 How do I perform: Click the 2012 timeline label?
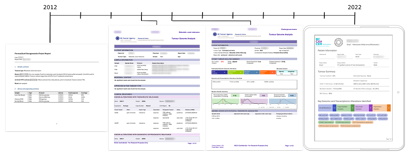(x=50, y=7)
